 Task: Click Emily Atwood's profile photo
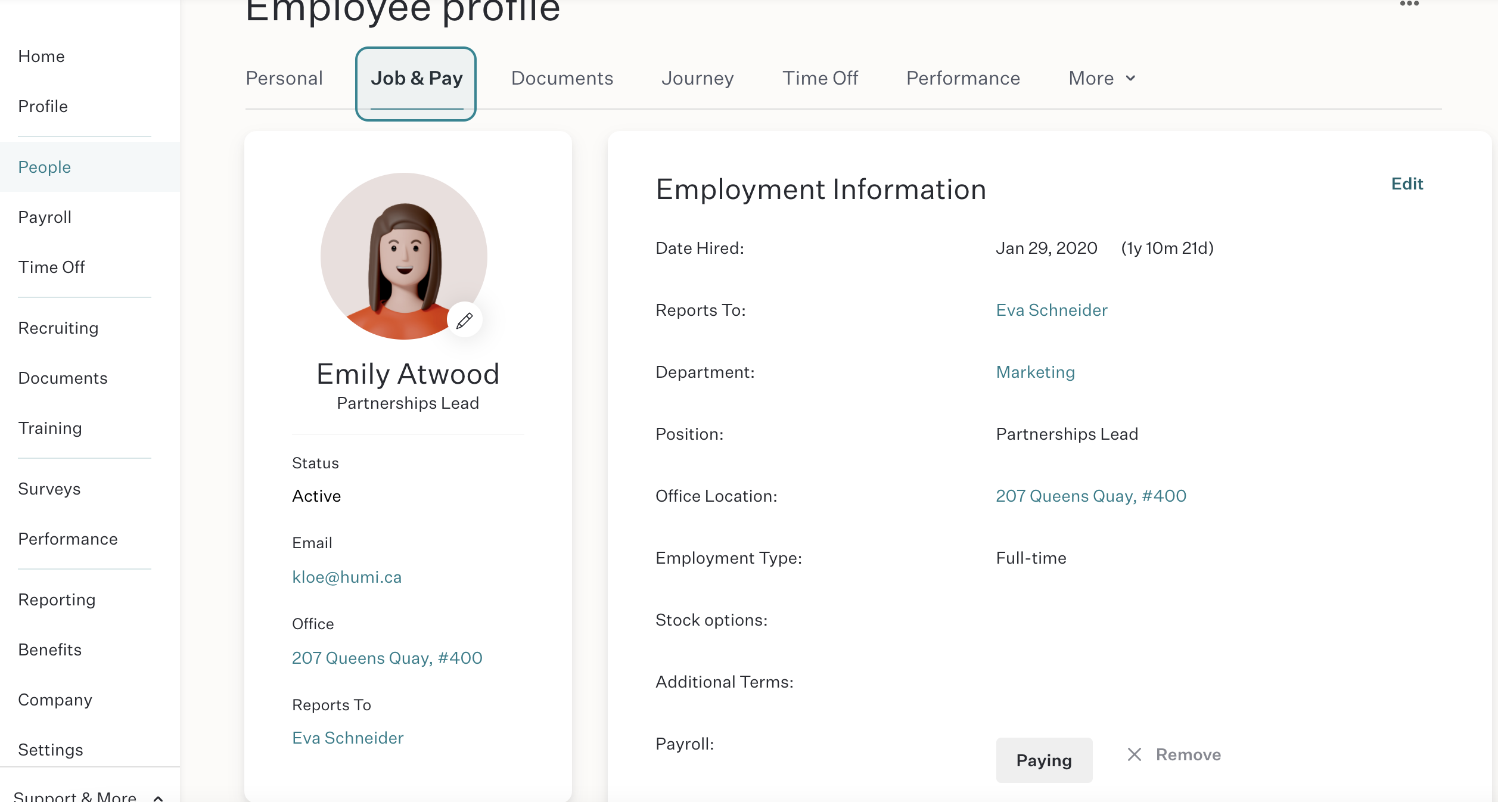404,256
